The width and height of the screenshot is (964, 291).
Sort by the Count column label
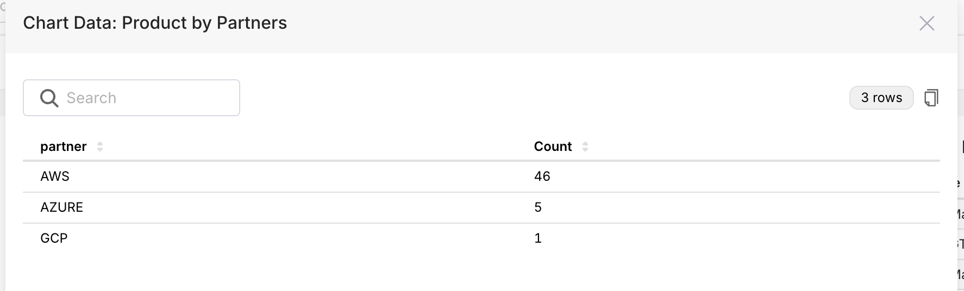[553, 147]
